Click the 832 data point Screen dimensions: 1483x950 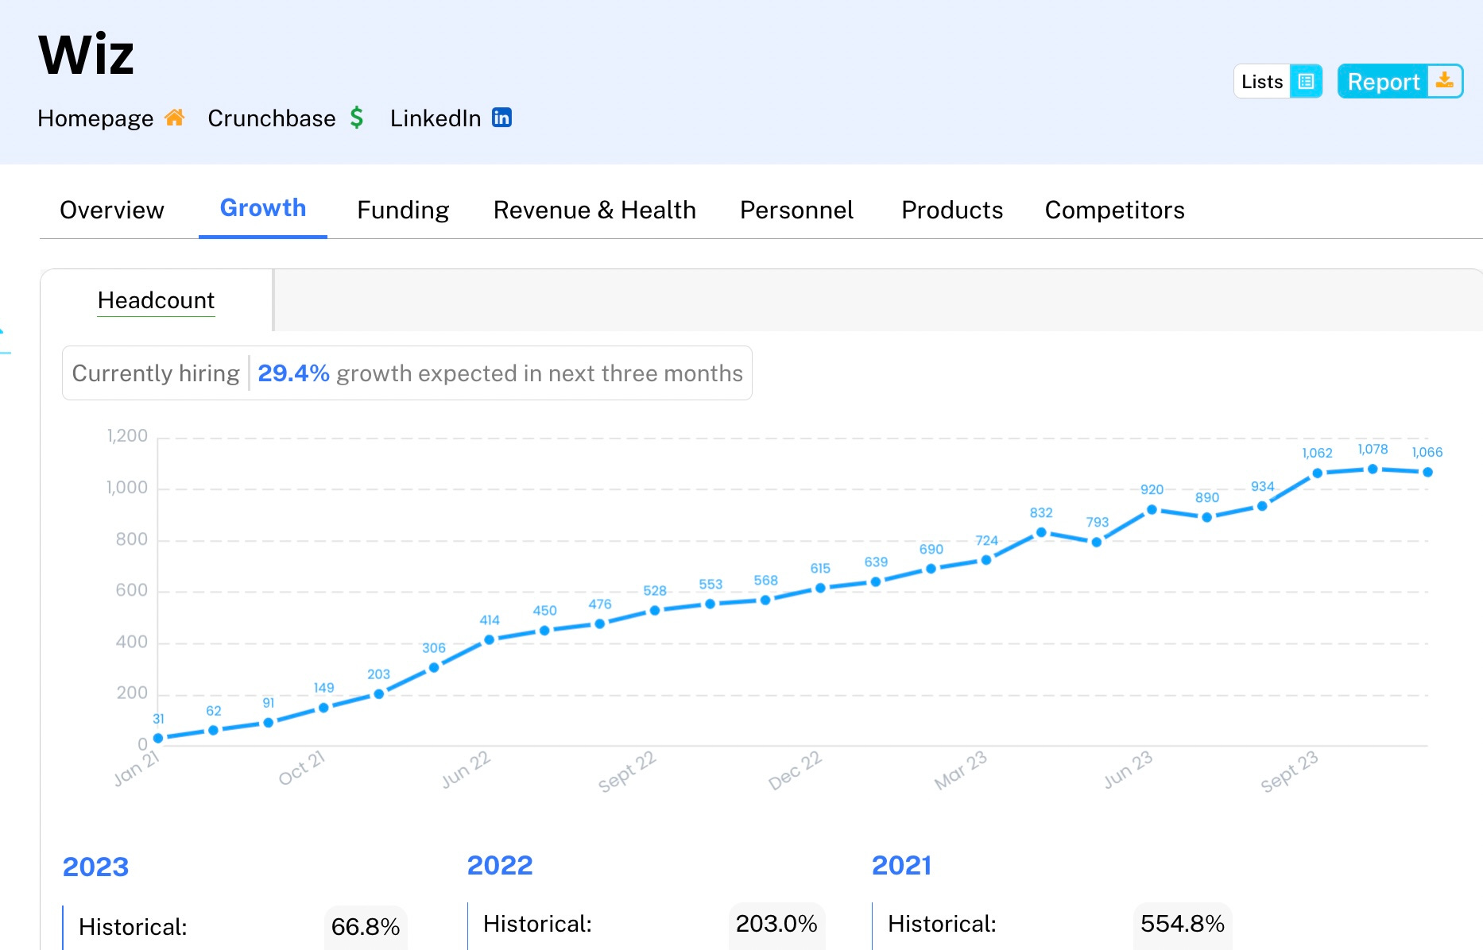[x=1041, y=532]
